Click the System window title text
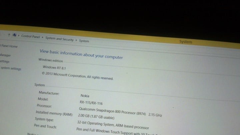This screenshot has height=135, width=240. click(x=186, y=42)
